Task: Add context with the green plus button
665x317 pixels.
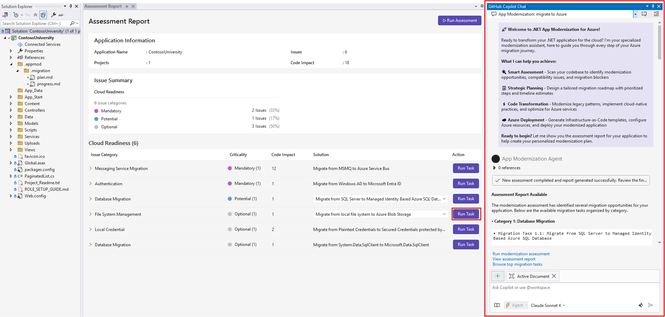Action: point(497,276)
